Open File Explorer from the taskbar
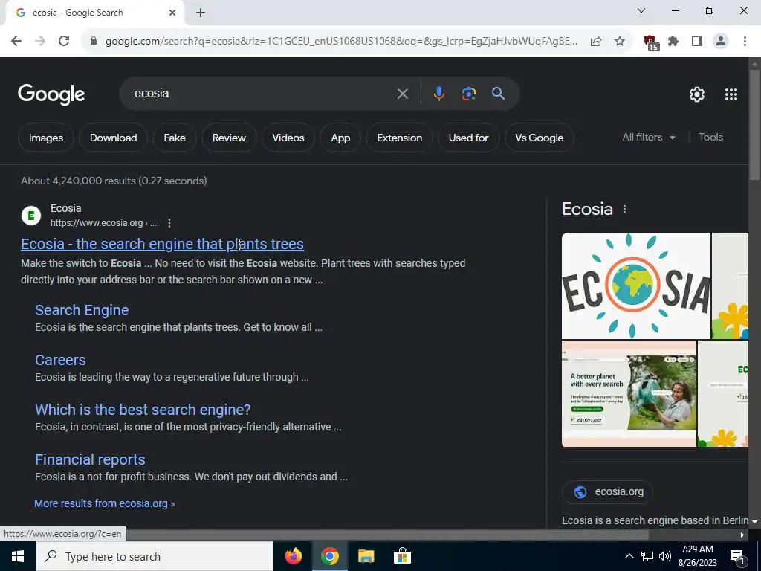761x571 pixels. tap(366, 556)
